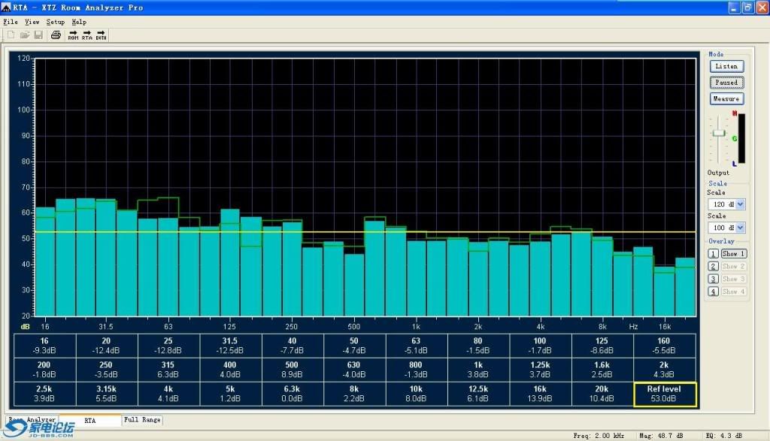
Task: Toggle overlay slot number 2
Action: click(713, 267)
